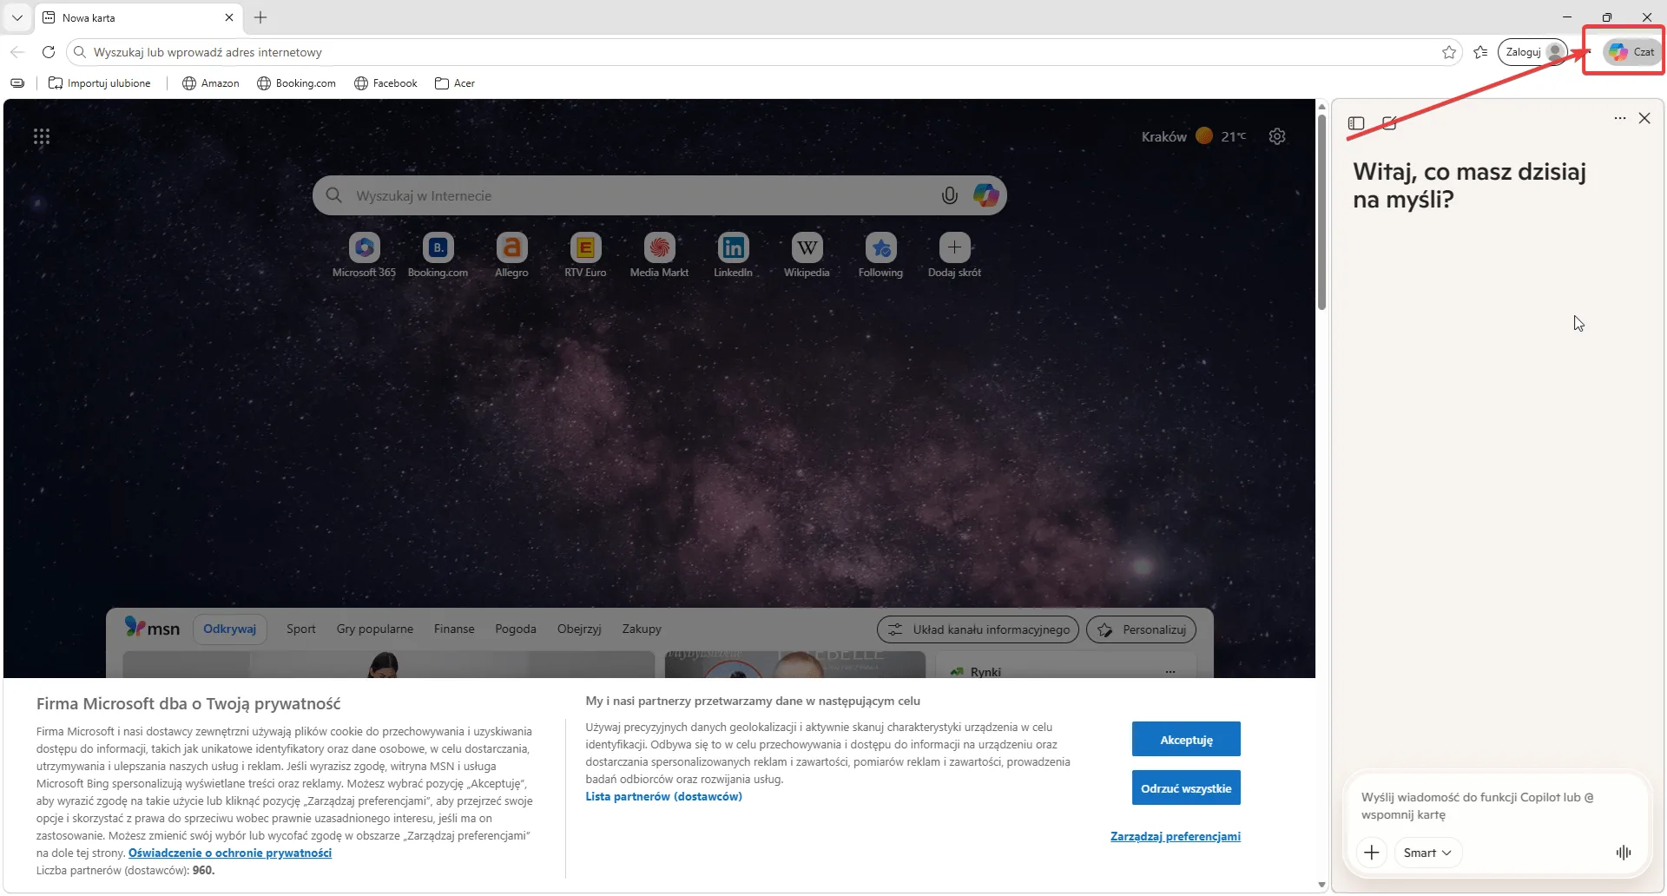Open the Media Markt shortcut tile

click(659, 255)
